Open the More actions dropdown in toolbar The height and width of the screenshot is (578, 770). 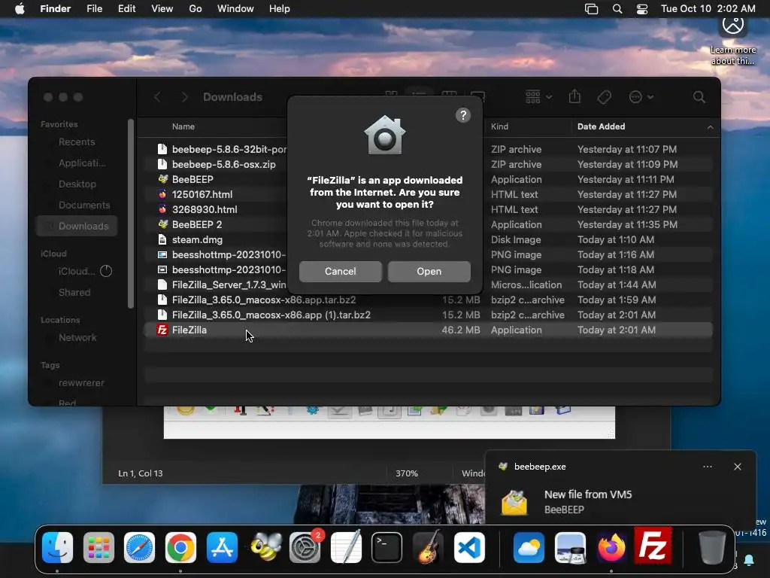(x=641, y=97)
